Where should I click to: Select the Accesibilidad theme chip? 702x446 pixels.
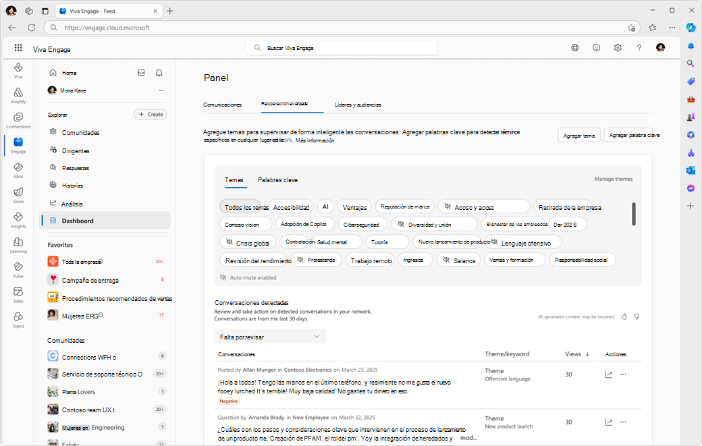click(x=291, y=206)
